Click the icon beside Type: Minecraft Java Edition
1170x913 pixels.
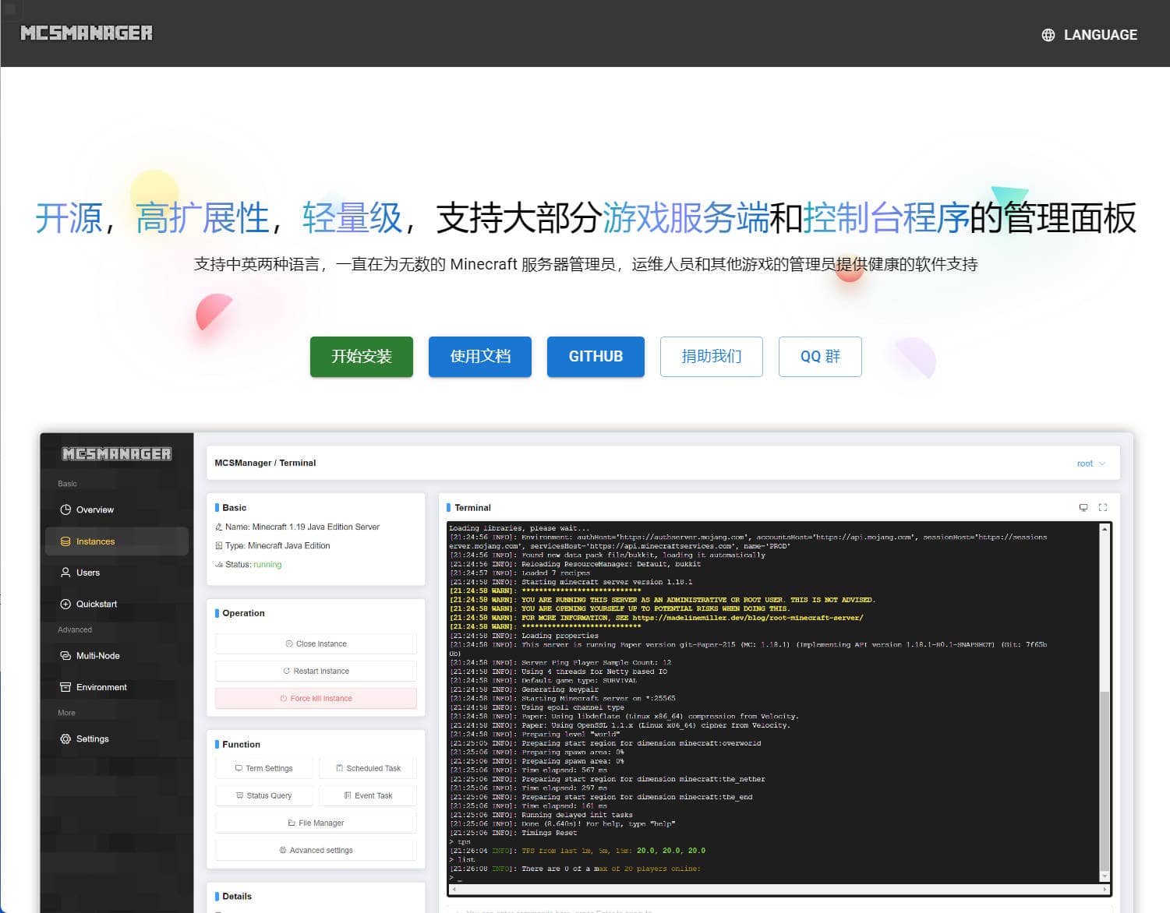pyautogui.click(x=219, y=545)
